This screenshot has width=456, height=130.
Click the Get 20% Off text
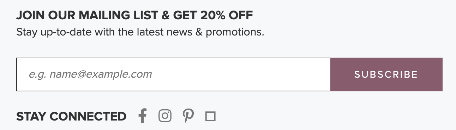pyautogui.click(x=213, y=15)
